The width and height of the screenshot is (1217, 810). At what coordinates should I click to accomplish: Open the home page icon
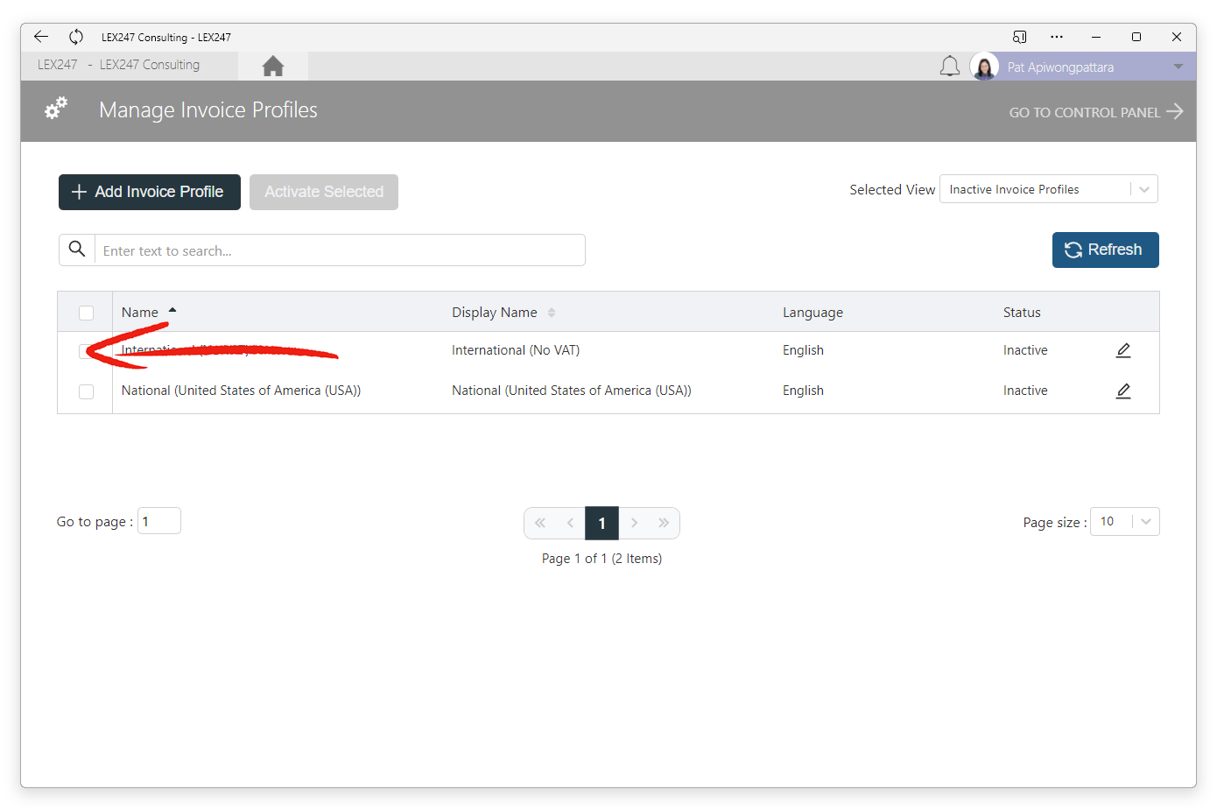(x=273, y=66)
